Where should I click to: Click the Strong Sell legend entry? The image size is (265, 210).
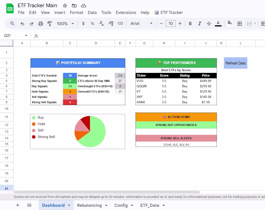click(44, 137)
